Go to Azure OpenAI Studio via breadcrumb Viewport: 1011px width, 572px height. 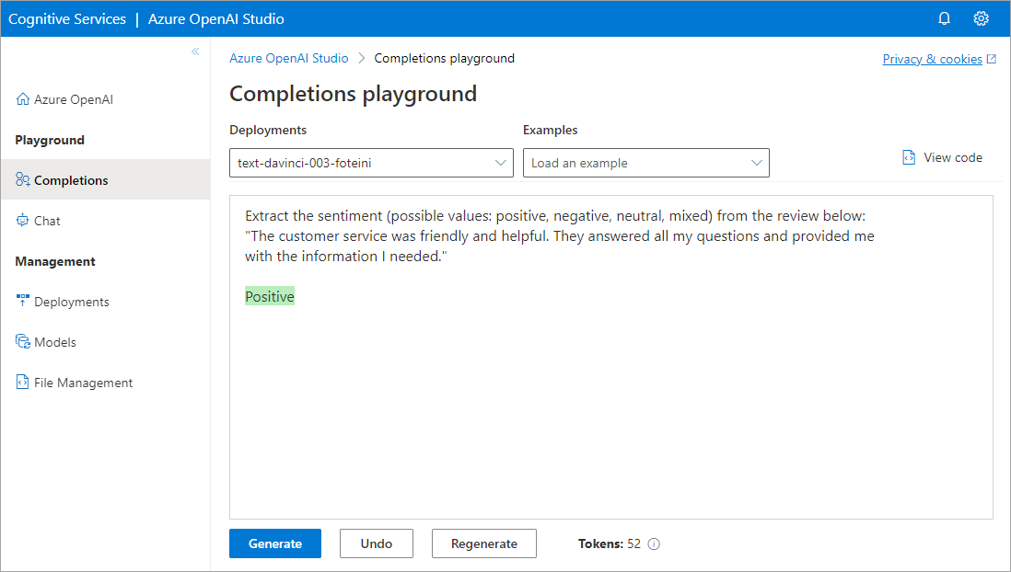(x=288, y=58)
